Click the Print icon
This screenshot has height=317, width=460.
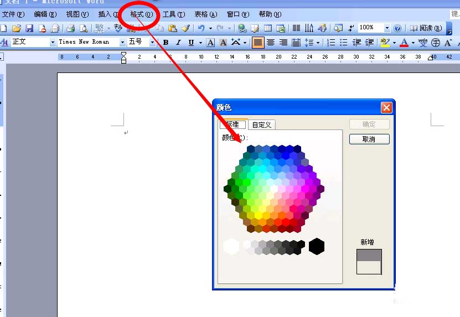pyautogui.click(x=70, y=28)
